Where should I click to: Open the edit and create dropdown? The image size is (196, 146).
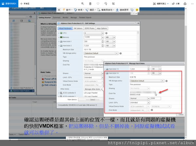point(161,4)
